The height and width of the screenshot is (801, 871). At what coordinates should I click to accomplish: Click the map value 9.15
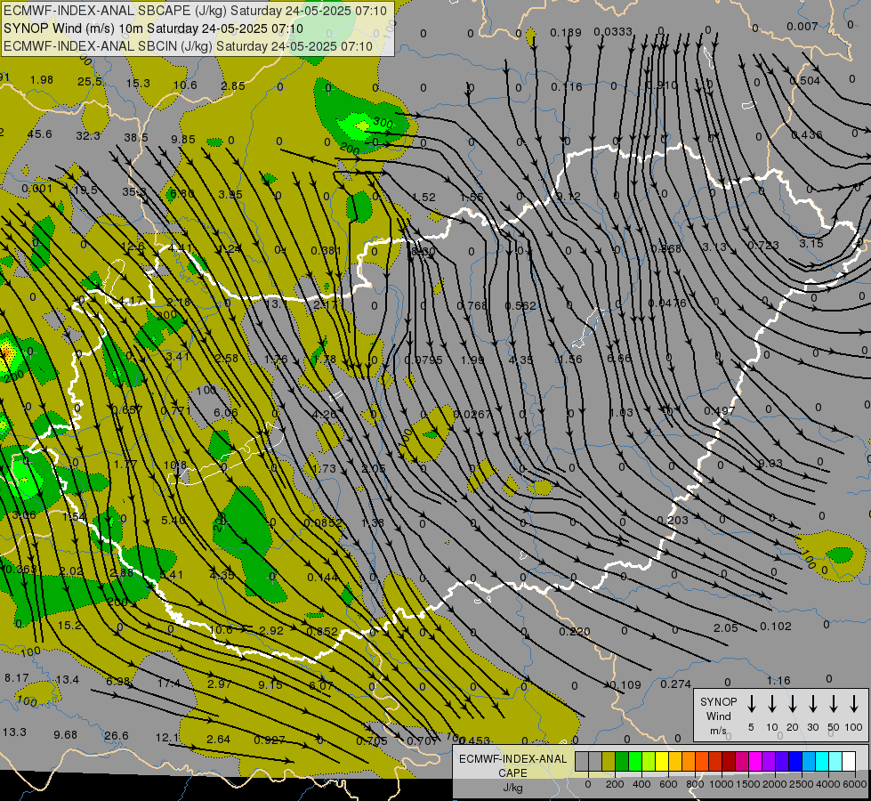coord(270,684)
